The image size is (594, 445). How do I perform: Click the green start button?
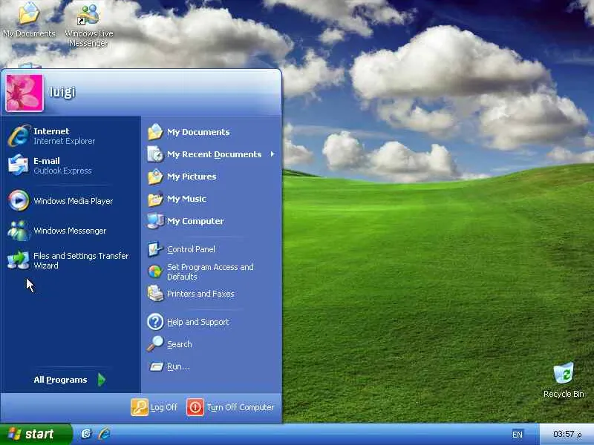point(36,434)
